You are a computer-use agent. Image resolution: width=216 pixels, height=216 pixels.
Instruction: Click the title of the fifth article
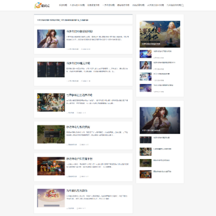pos(79,158)
